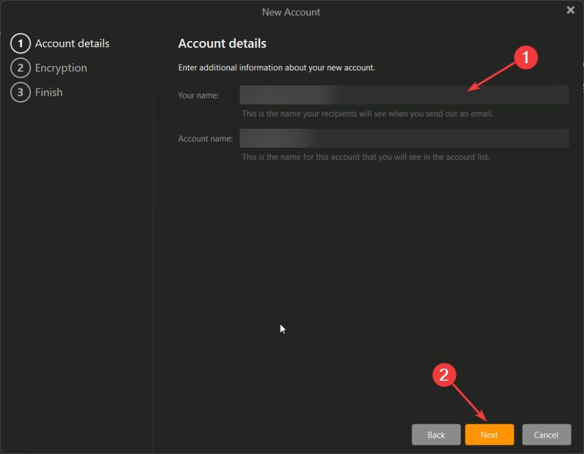Click the hint text about recipients seeing your name
The width and height of the screenshot is (584, 454).
point(367,113)
